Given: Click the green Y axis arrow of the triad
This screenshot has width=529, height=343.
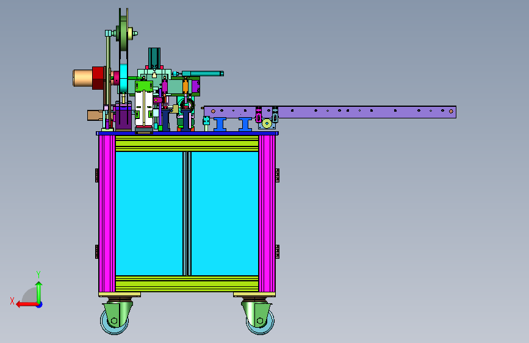Looking at the screenshot, I should [x=39, y=292].
